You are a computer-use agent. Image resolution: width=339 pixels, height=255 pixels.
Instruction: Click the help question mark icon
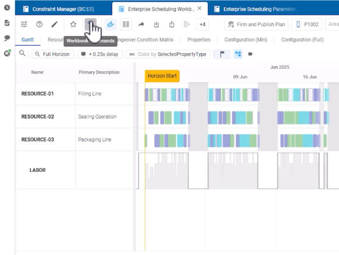[x=39, y=24]
